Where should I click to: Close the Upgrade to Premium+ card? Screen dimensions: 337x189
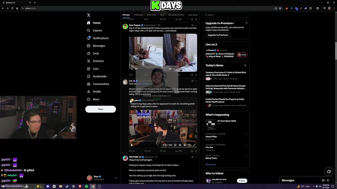(247, 23)
